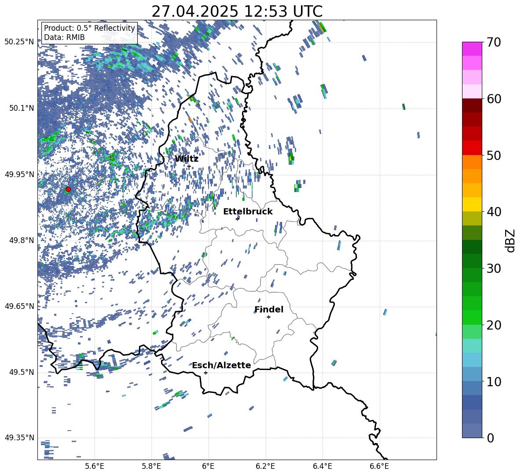Image resolution: width=521 pixels, height=475 pixels.
Task: Click the 6.2°E longitude label
Action: 265,466
